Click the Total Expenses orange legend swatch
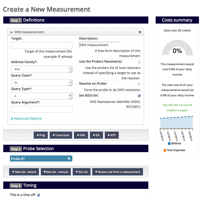Screen dimensions: 204x198 pyautogui.click(x=165, y=150)
